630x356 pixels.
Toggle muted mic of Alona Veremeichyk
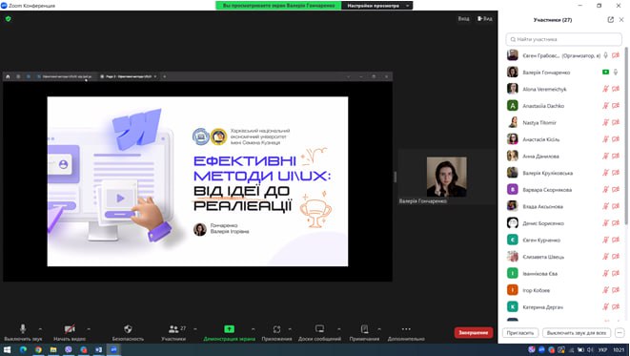[606, 89]
